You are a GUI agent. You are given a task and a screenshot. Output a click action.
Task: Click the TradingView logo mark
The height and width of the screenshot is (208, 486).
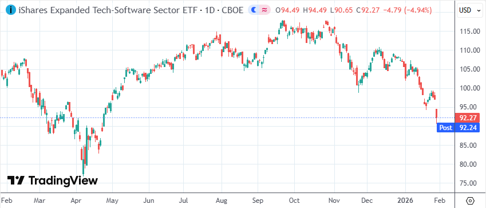pos(16,180)
